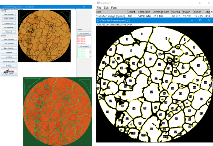This screenshot has width=213, height=146.
Task: Minimize the Classified image (green) window
Action: pyautogui.click(x=192, y=20)
